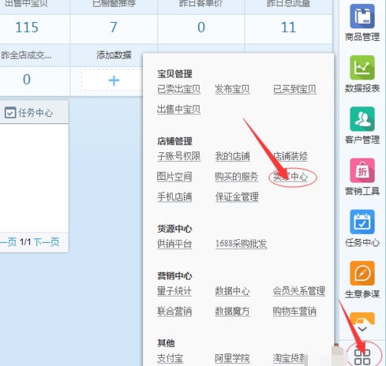This screenshot has width=386, height=366.
Task: Open the 数据中心 link
Action: tap(232, 291)
